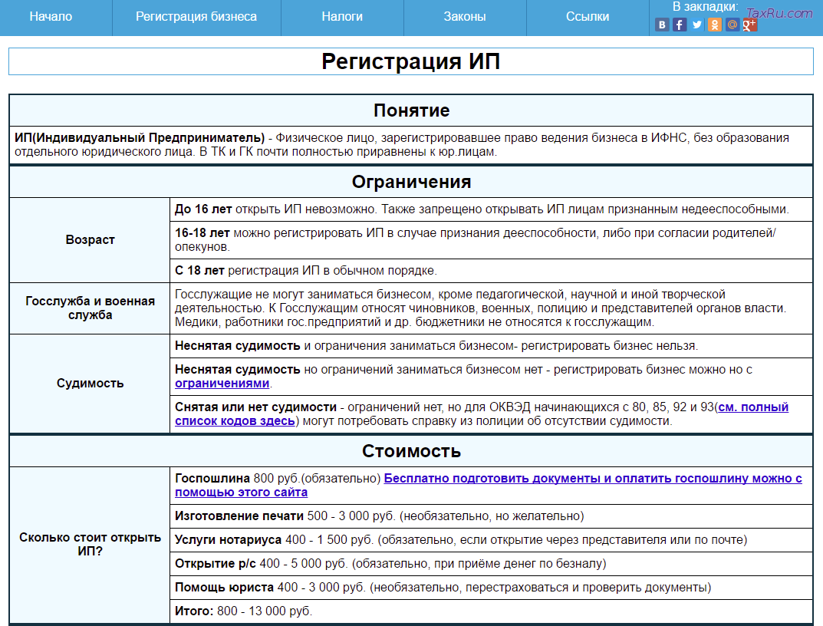This screenshot has height=626, width=823.
Task: Follow the ограничениями link under Судимость
Action: click(x=222, y=384)
